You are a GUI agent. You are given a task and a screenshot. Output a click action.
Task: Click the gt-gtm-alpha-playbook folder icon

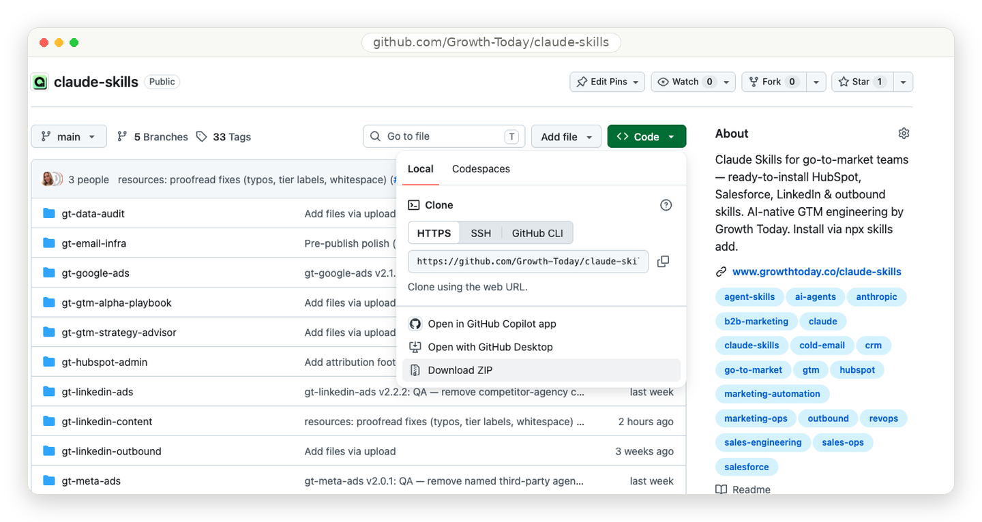[x=49, y=303]
